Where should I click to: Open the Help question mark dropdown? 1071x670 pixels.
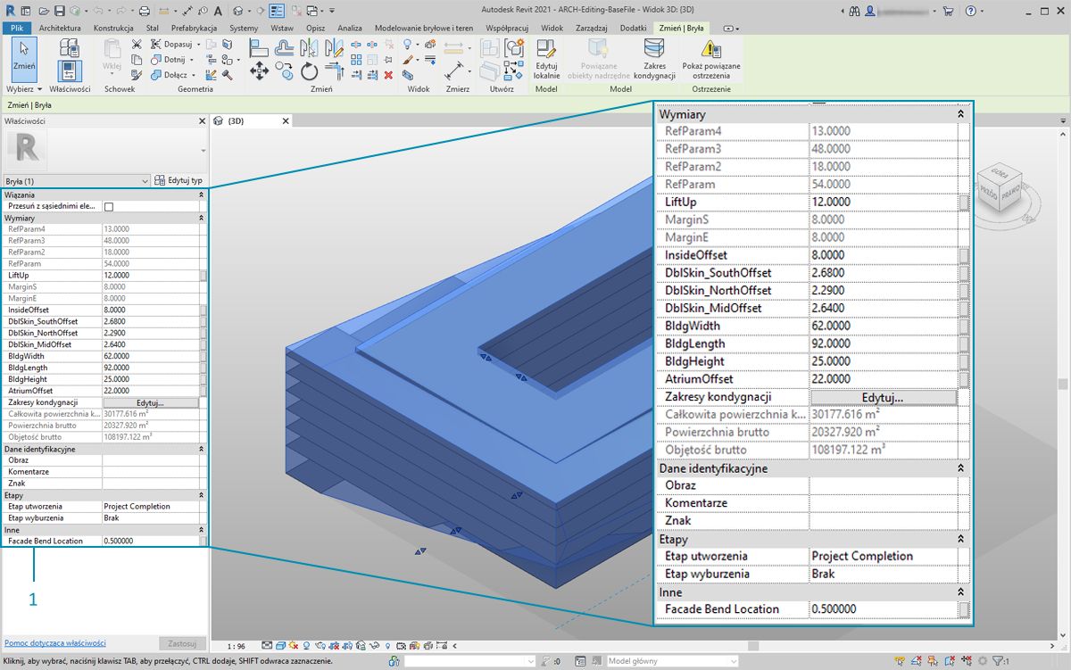(x=982, y=11)
